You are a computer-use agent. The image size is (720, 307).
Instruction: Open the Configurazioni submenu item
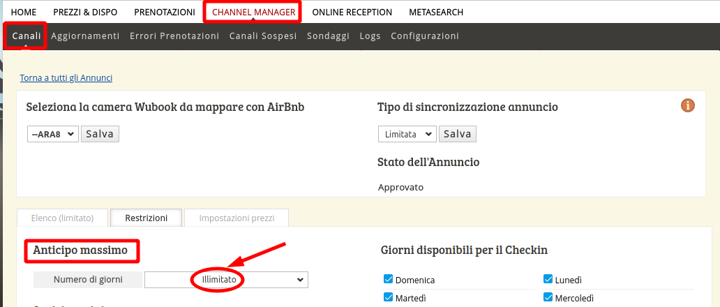tap(425, 36)
